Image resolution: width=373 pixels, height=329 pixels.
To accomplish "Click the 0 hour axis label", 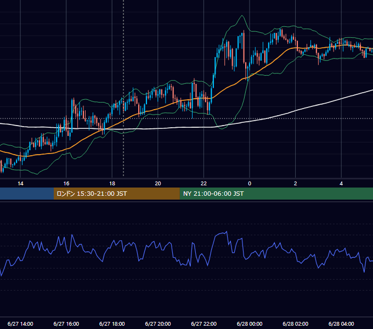I will pyautogui.click(x=250, y=184).
